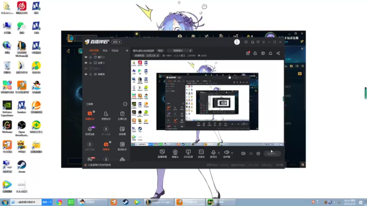Open the gift box icon with red dot

tap(248, 53)
